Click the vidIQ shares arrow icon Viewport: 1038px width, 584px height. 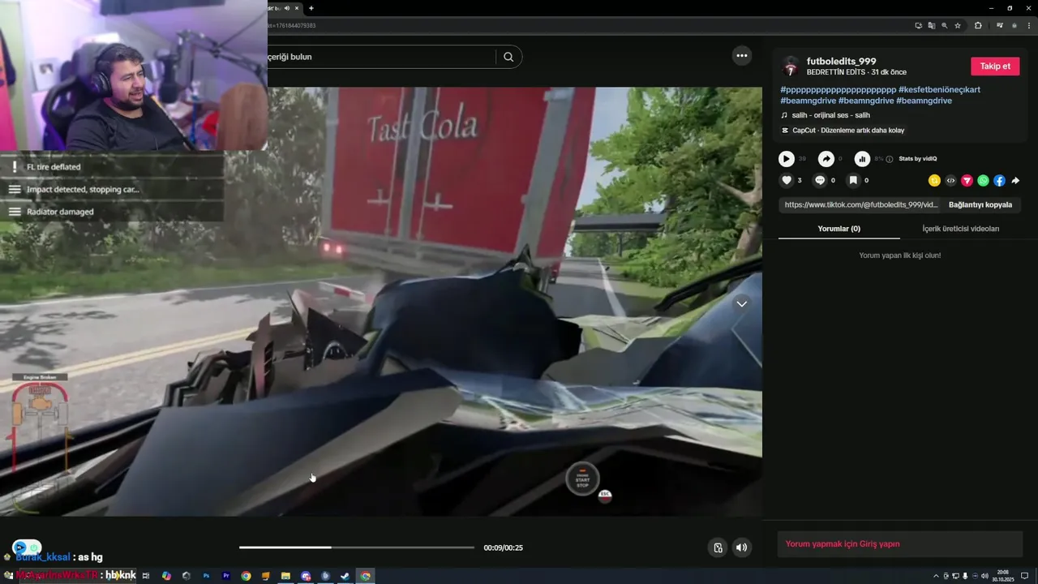point(826,159)
